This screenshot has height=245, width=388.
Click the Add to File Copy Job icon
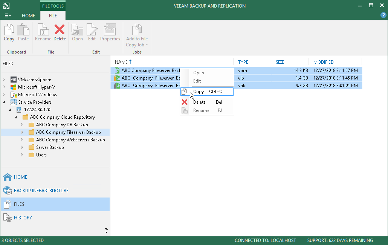(x=137, y=30)
